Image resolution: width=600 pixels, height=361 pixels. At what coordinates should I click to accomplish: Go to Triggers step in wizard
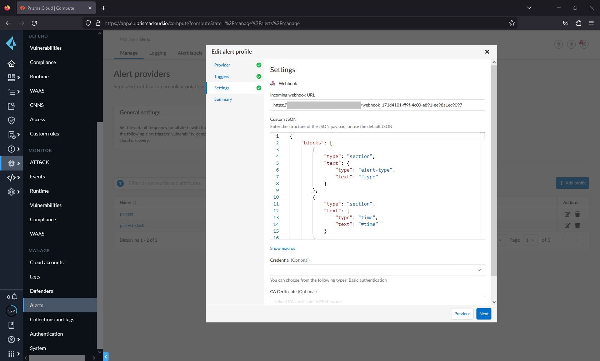[x=222, y=76]
